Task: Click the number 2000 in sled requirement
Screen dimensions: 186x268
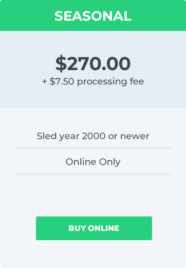Action: pyautogui.click(x=94, y=136)
